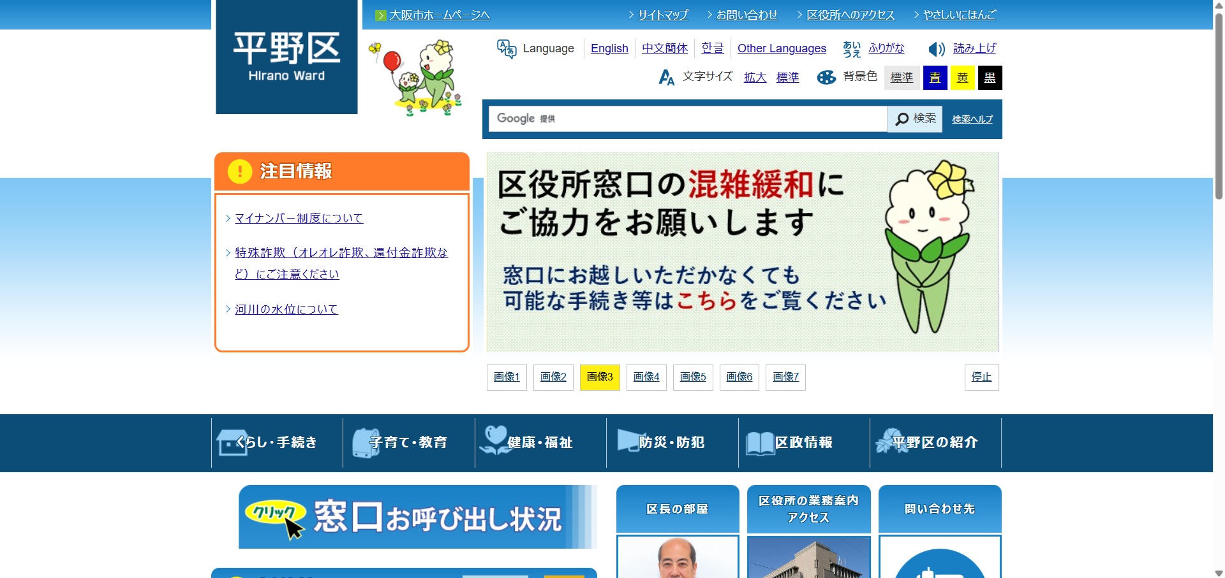This screenshot has height=578, width=1225.
Task: Reset text size with 標準 link
Action: coord(787,78)
